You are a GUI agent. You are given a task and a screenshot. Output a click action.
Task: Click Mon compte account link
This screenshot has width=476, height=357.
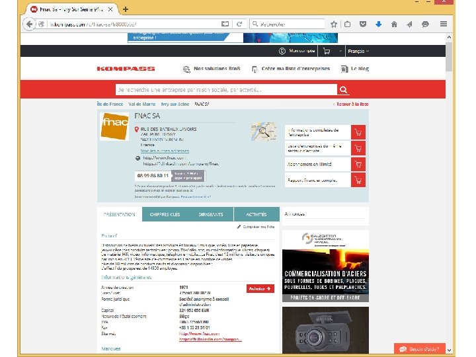[x=297, y=51]
